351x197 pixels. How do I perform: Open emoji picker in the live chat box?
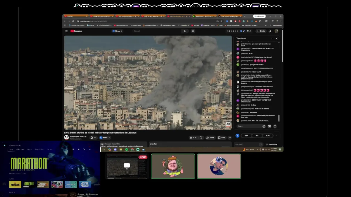[264, 126]
